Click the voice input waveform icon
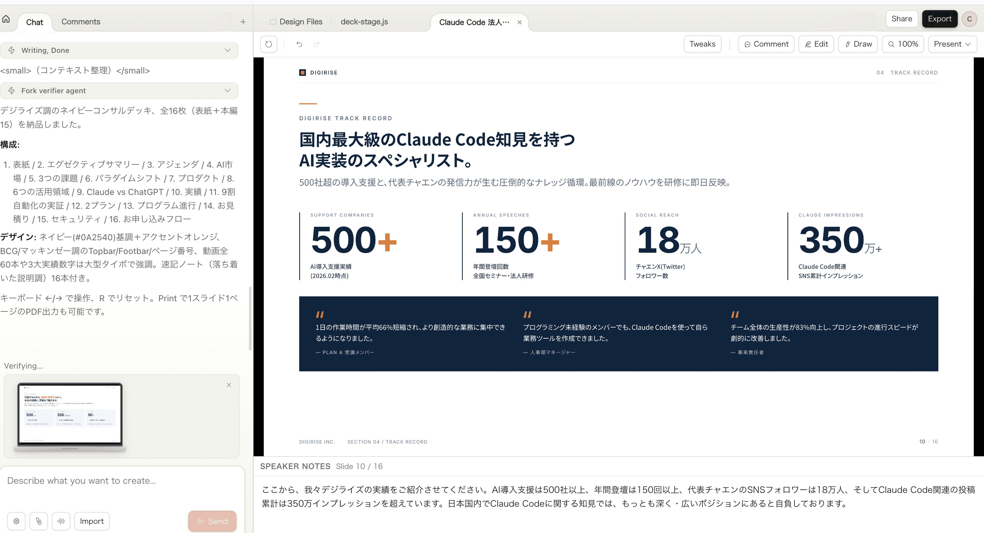984x533 pixels. [61, 521]
